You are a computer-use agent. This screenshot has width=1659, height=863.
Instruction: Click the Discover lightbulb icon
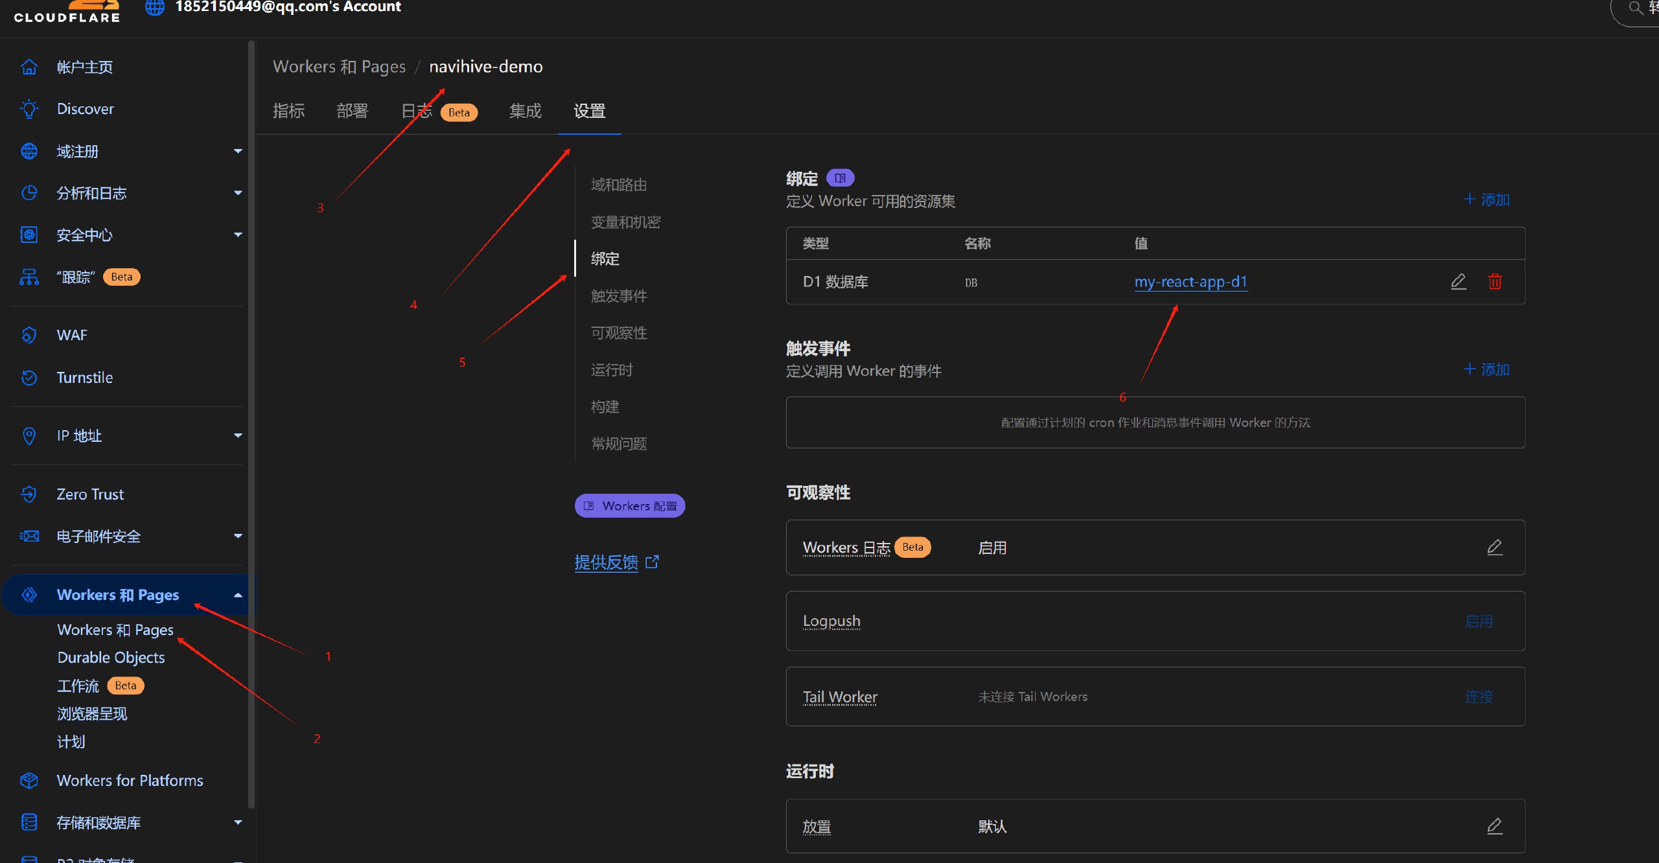point(29,109)
